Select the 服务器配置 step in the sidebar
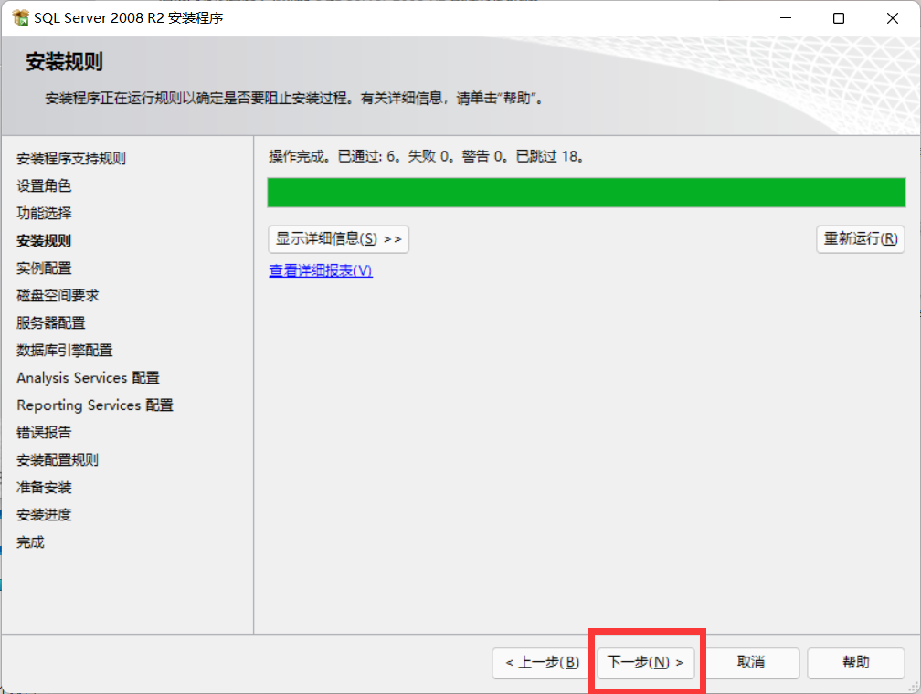Screen dimensions: 921x694 [51, 323]
